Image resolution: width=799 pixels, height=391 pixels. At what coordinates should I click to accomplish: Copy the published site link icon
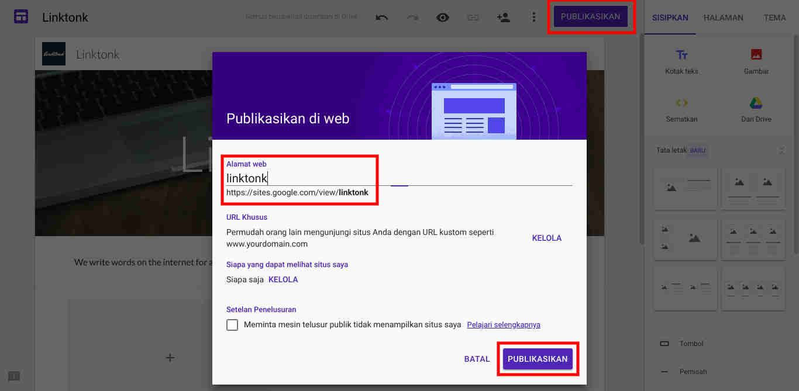pos(473,18)
